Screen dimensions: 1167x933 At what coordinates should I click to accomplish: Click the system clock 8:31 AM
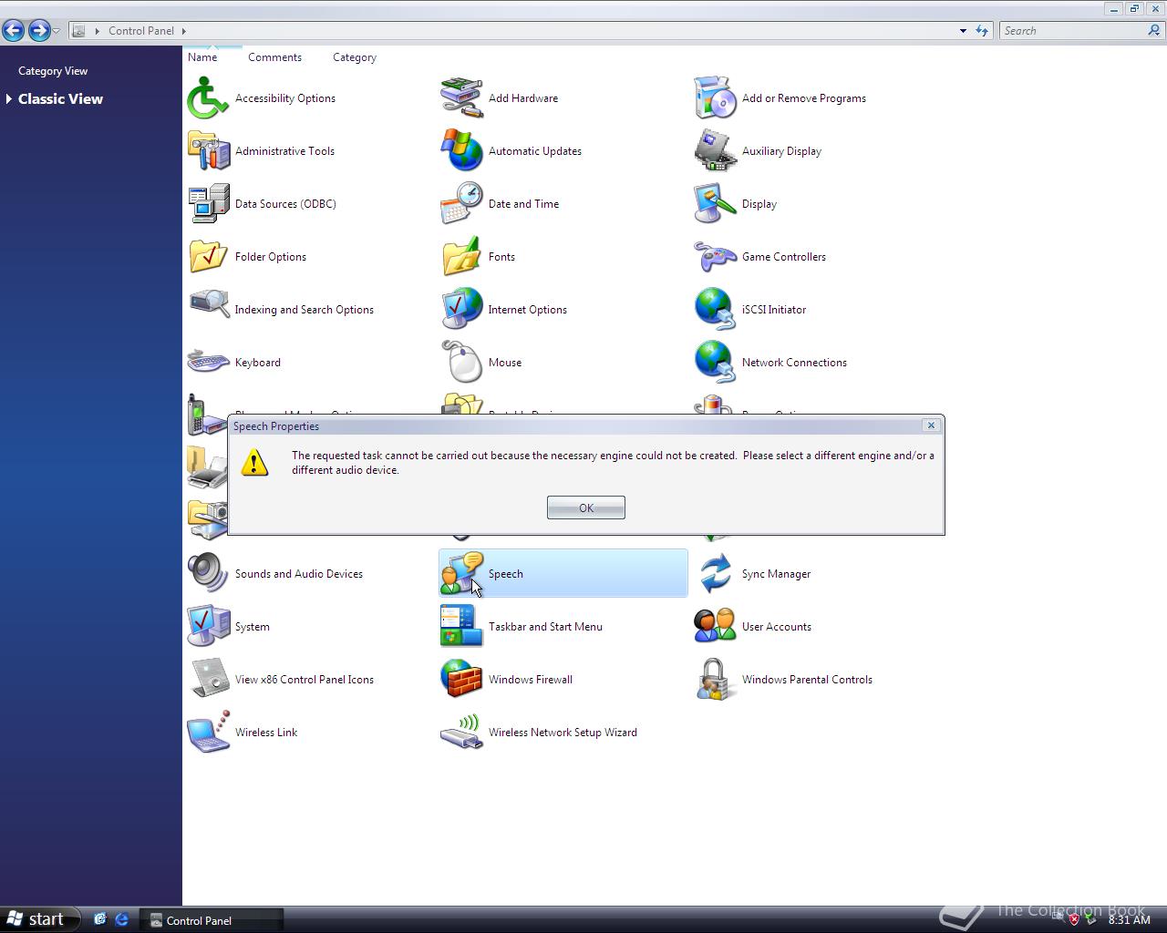click(x=1130, y=920)
